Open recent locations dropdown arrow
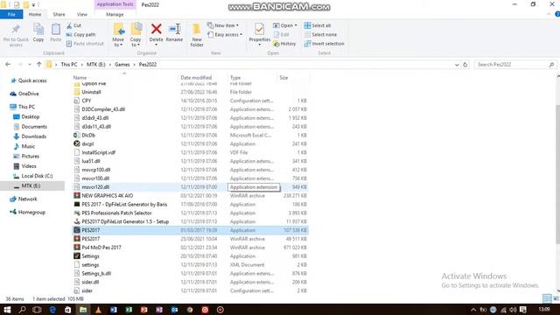This screenshot has height=315, width=560. coord(30,65)
